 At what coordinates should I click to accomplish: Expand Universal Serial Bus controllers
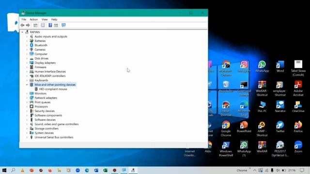[x=27, y=137]
